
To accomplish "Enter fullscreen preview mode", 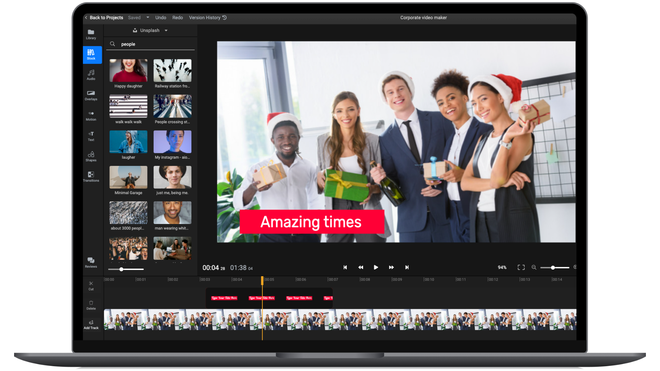I will pos(521,267).
